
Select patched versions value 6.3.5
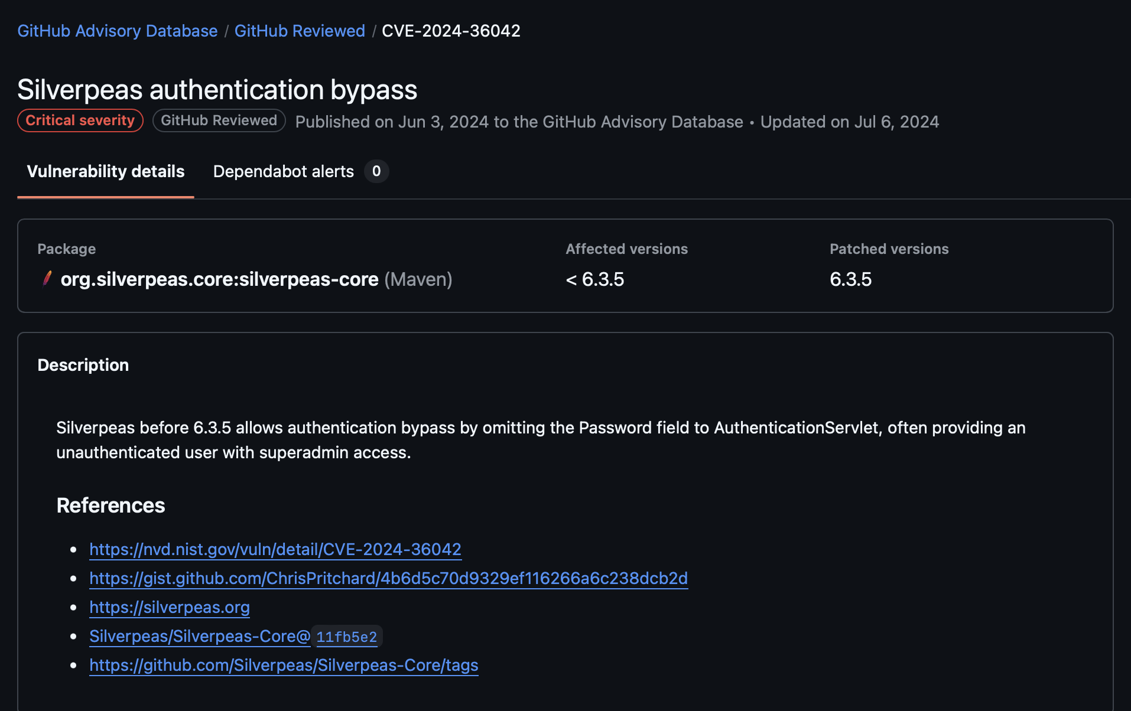point(851,279)
